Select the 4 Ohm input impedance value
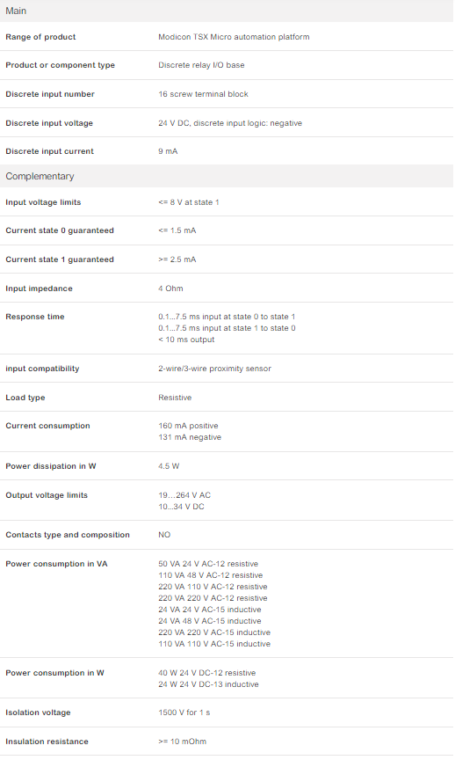This screenshot has width=455, height=760. click(x=170, y=289)
